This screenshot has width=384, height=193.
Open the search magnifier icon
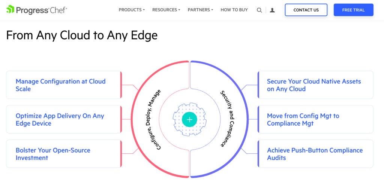(x=259, y=10)
